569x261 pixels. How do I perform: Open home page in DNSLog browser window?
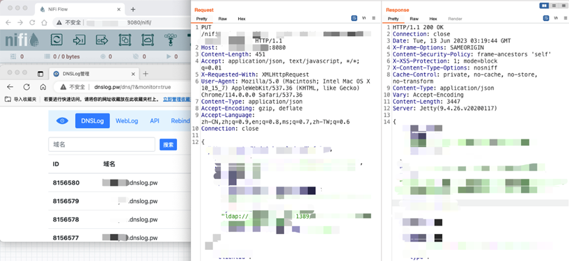[43, 87]
